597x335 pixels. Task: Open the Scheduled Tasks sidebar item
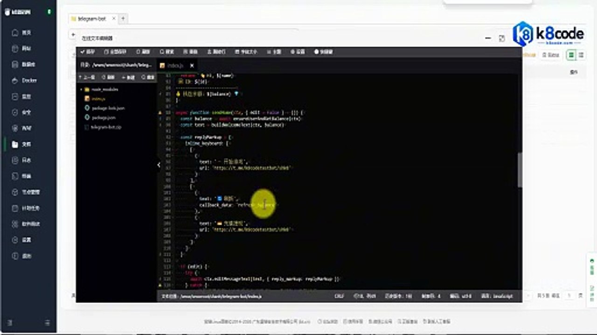tap(26, 208)
